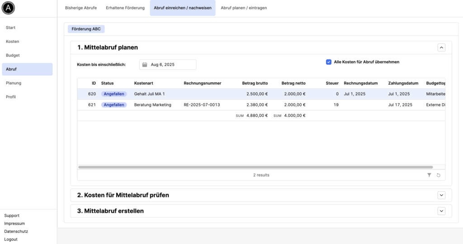Open 'Kosten' in the sidebar
The height and width of the screenshot is (244, 463).
tap(13, 41)
